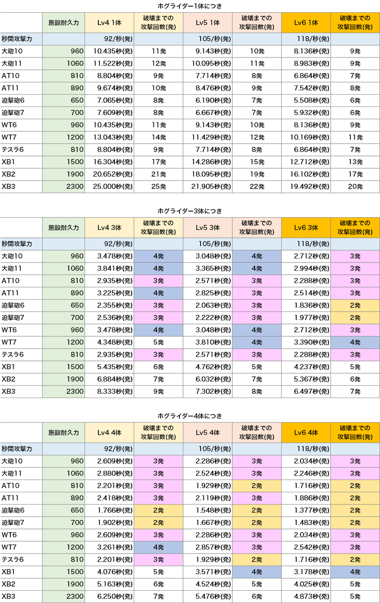Screen dimensions: 380x603
Task: Select the cell reading 25.000秒(発)
Action: point(110,187)
